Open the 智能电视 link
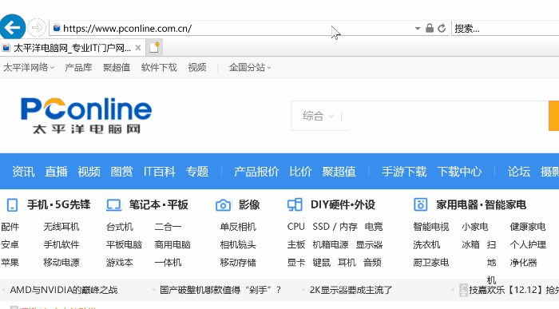This screenshot has height=309, width=559. coord(430,227)
